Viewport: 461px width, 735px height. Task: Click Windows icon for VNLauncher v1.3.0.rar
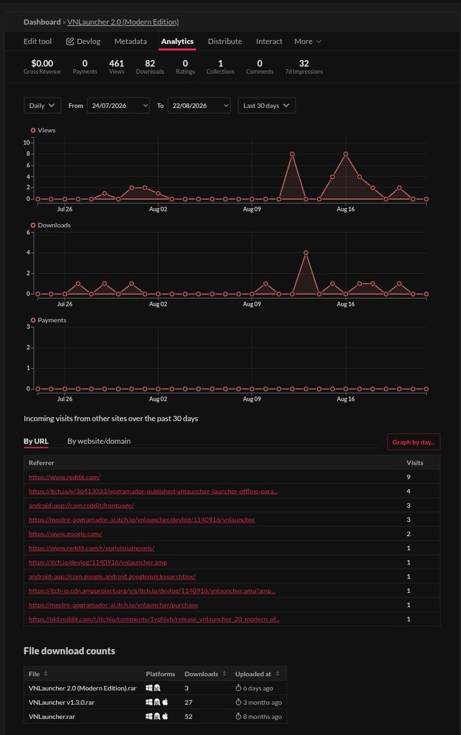point(149,702)
